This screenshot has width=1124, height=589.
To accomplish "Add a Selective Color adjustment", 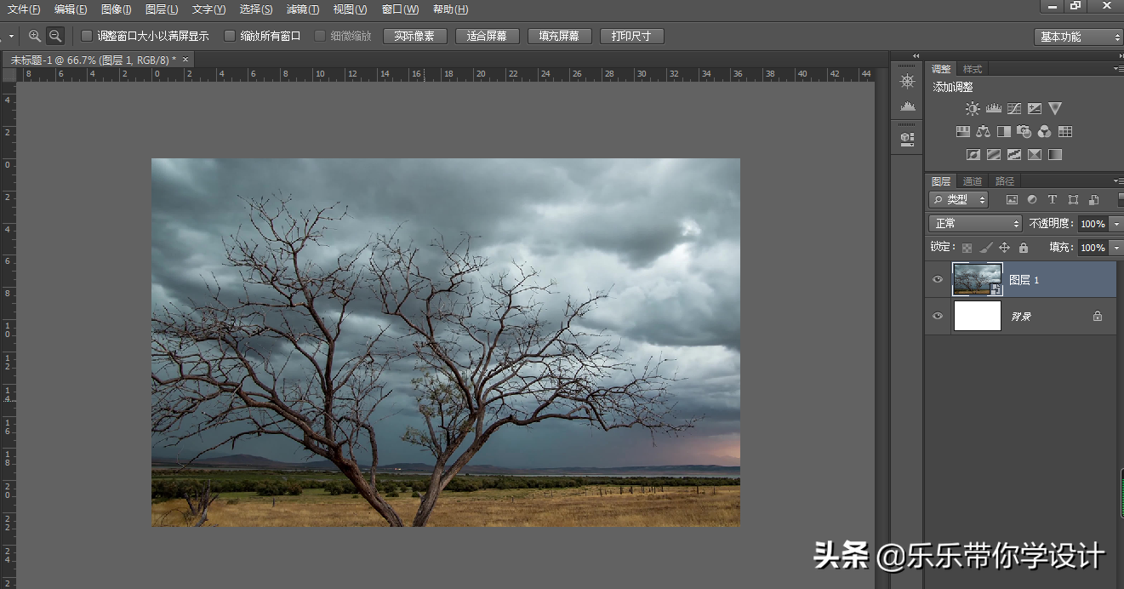I will pos(1035,155).
